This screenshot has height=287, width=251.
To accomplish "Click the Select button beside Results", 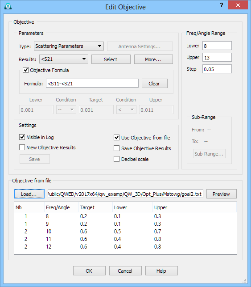I will 111,59.
